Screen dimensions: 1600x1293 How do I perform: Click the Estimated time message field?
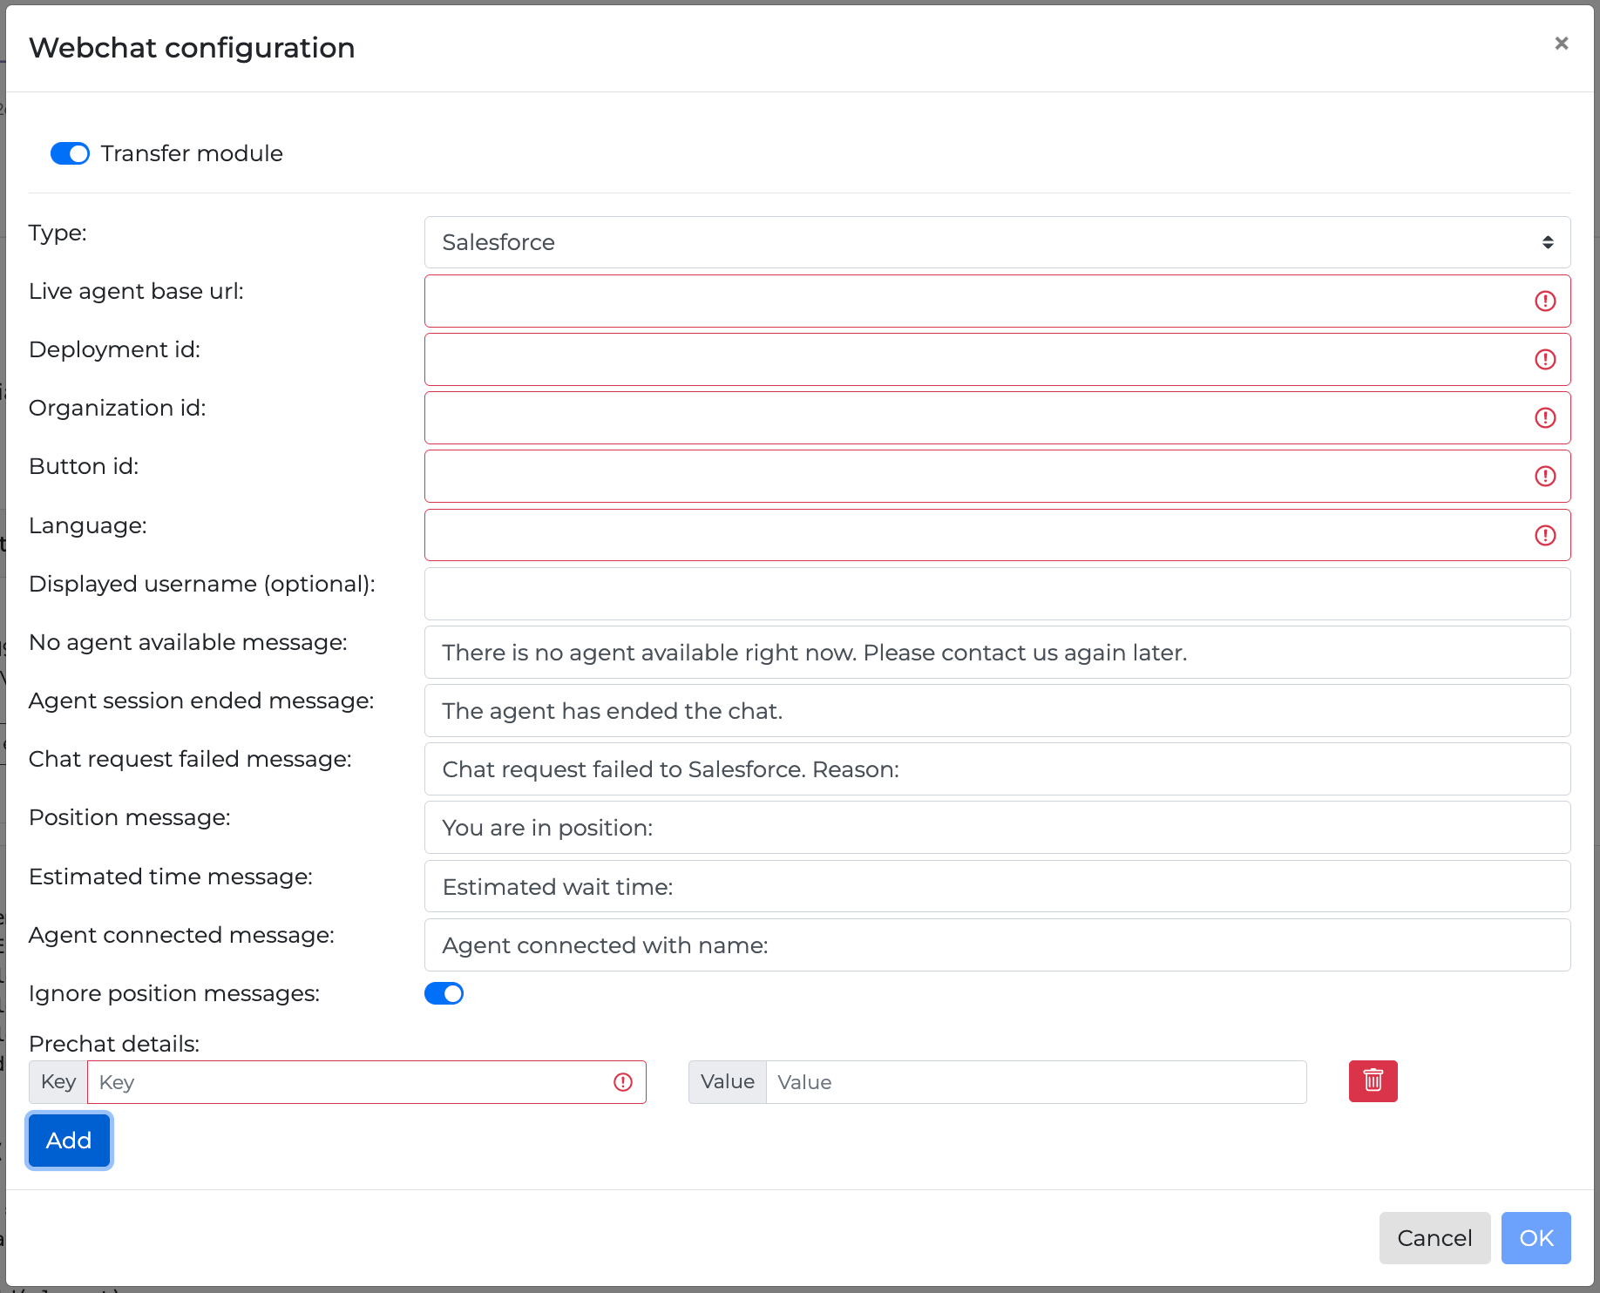coord(996,887)
